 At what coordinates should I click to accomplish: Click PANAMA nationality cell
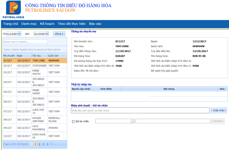[57, 128]
